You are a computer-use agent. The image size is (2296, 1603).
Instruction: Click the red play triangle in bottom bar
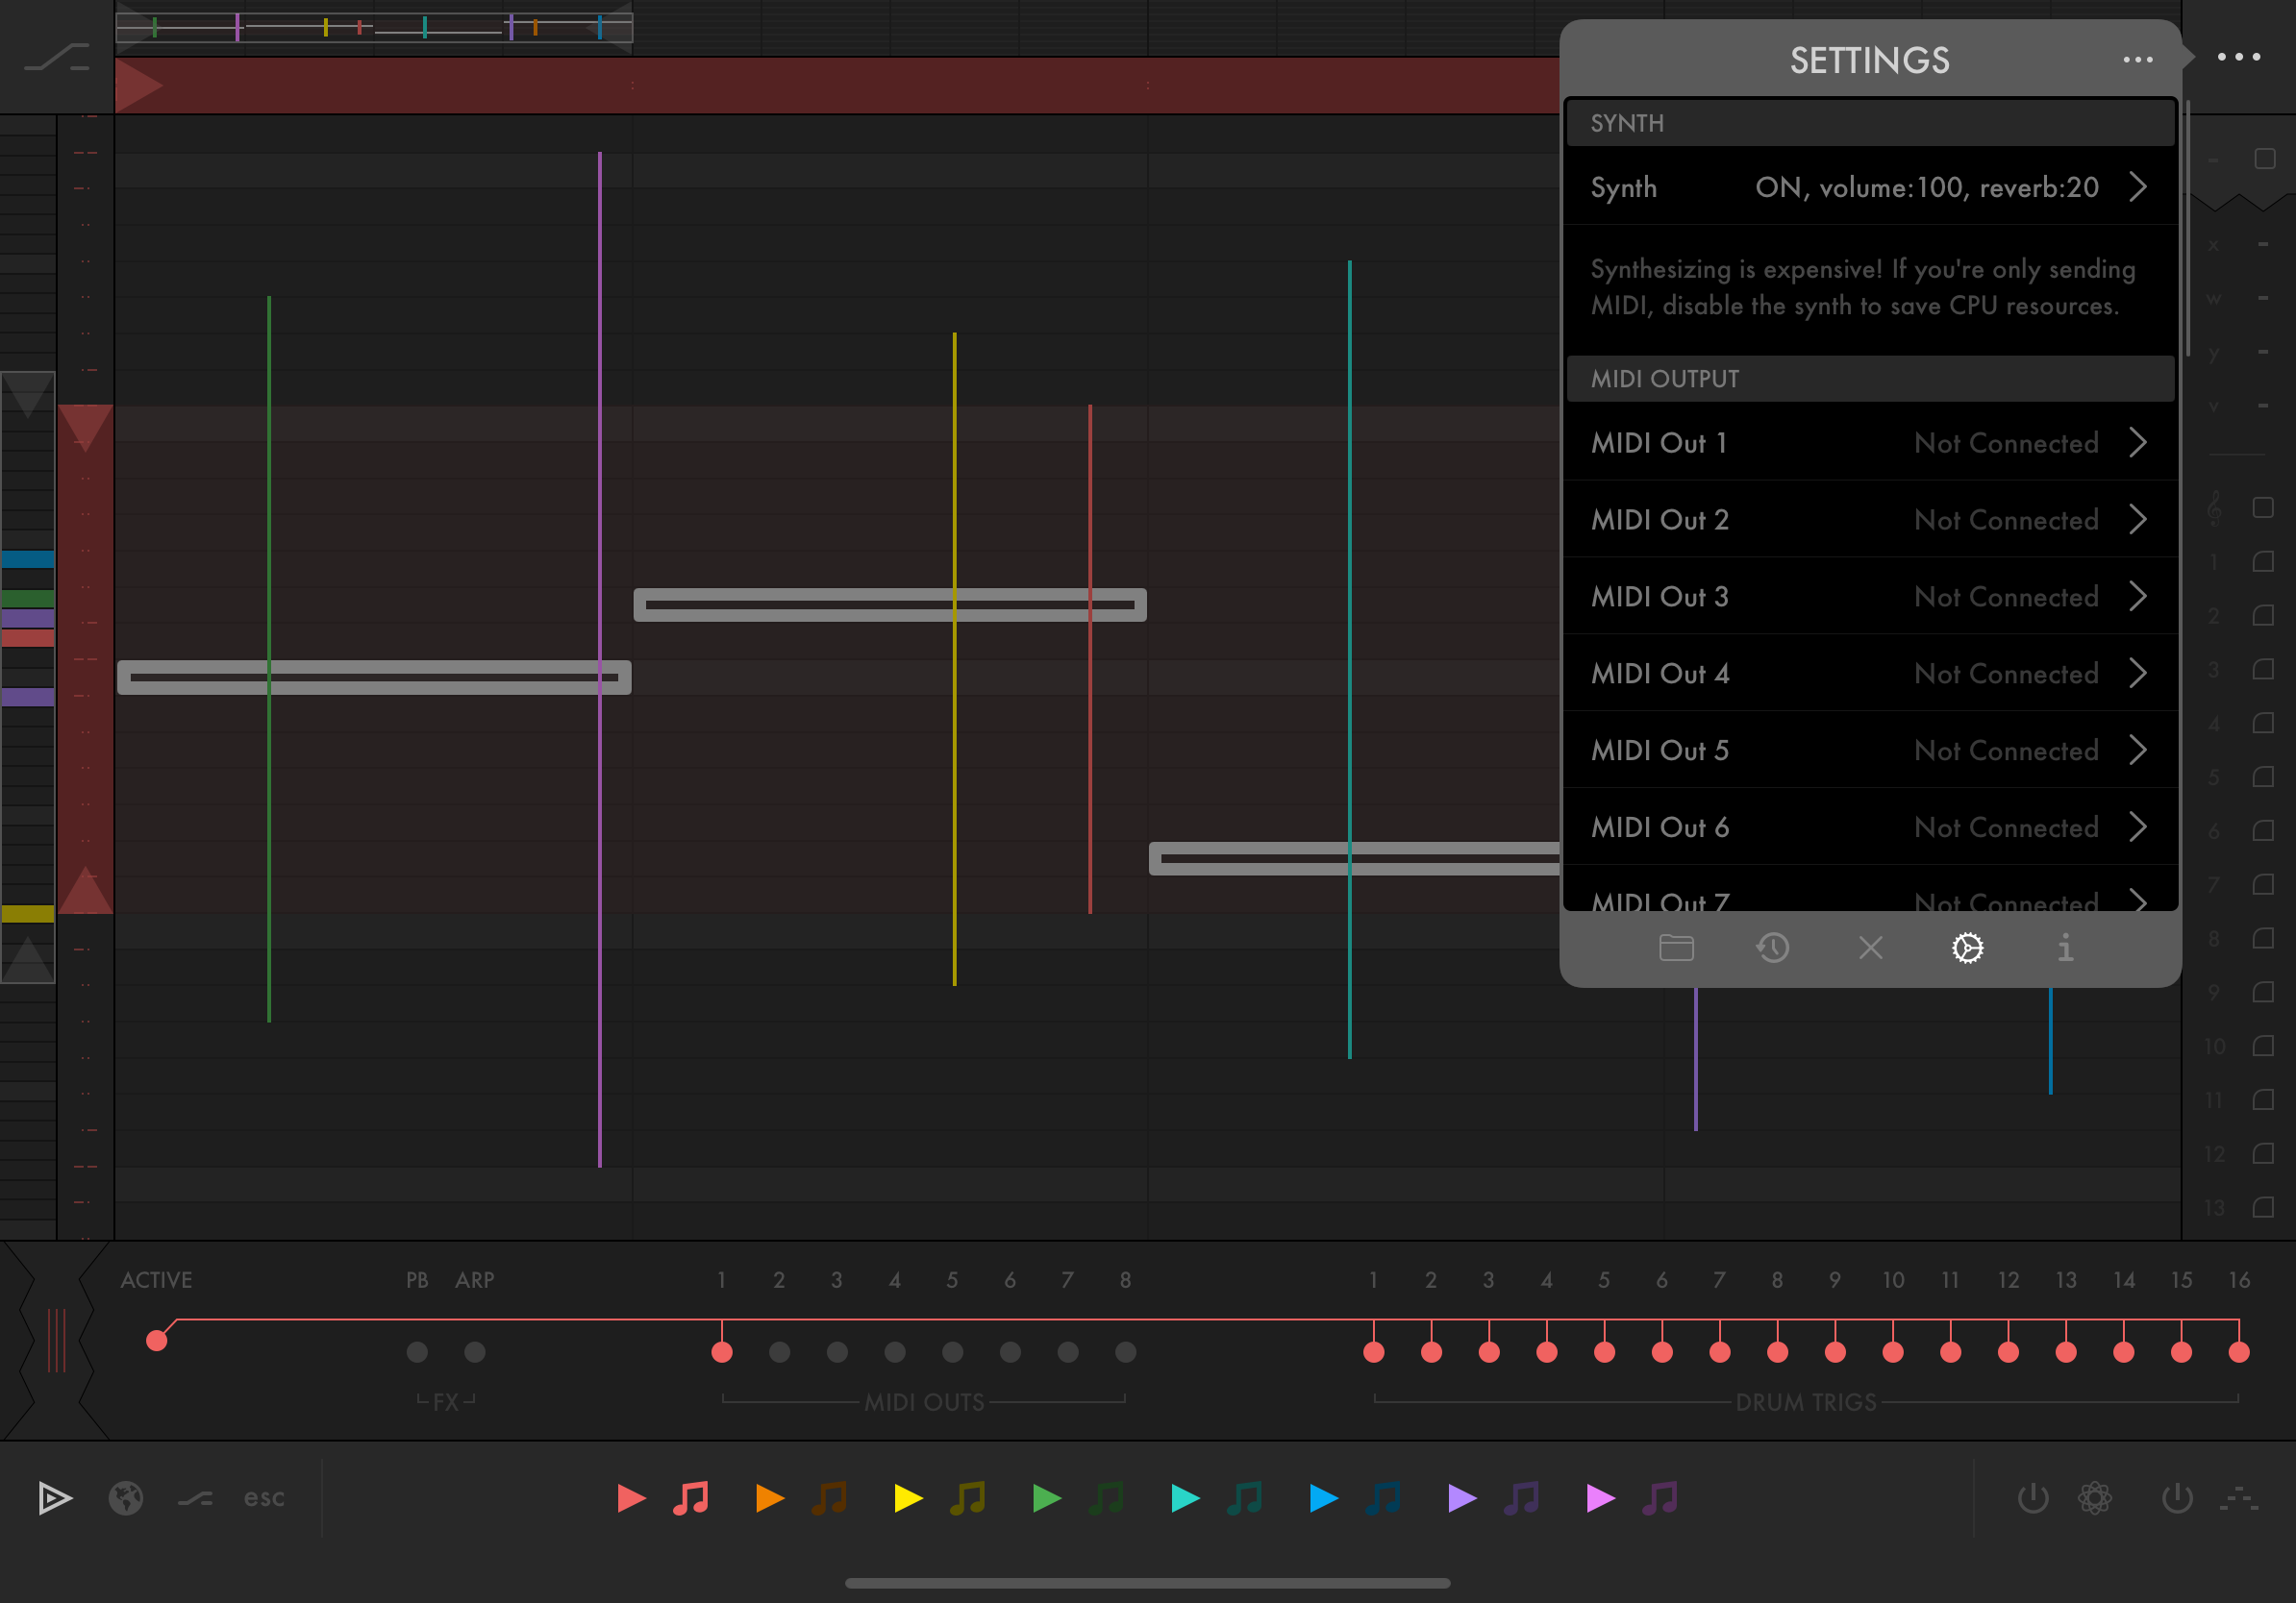(x=631, y=1498)
